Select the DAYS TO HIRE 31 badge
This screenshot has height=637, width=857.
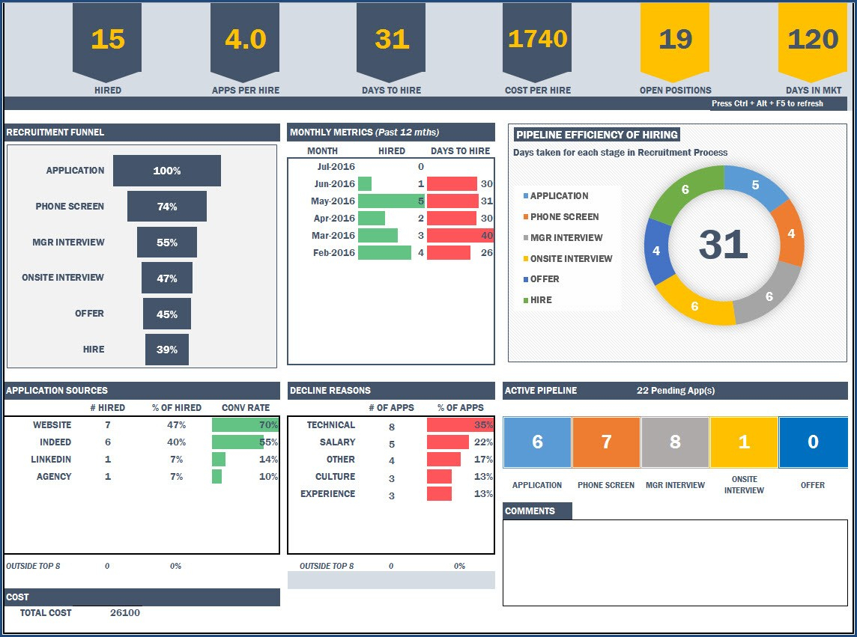click(x=392, y=41)
